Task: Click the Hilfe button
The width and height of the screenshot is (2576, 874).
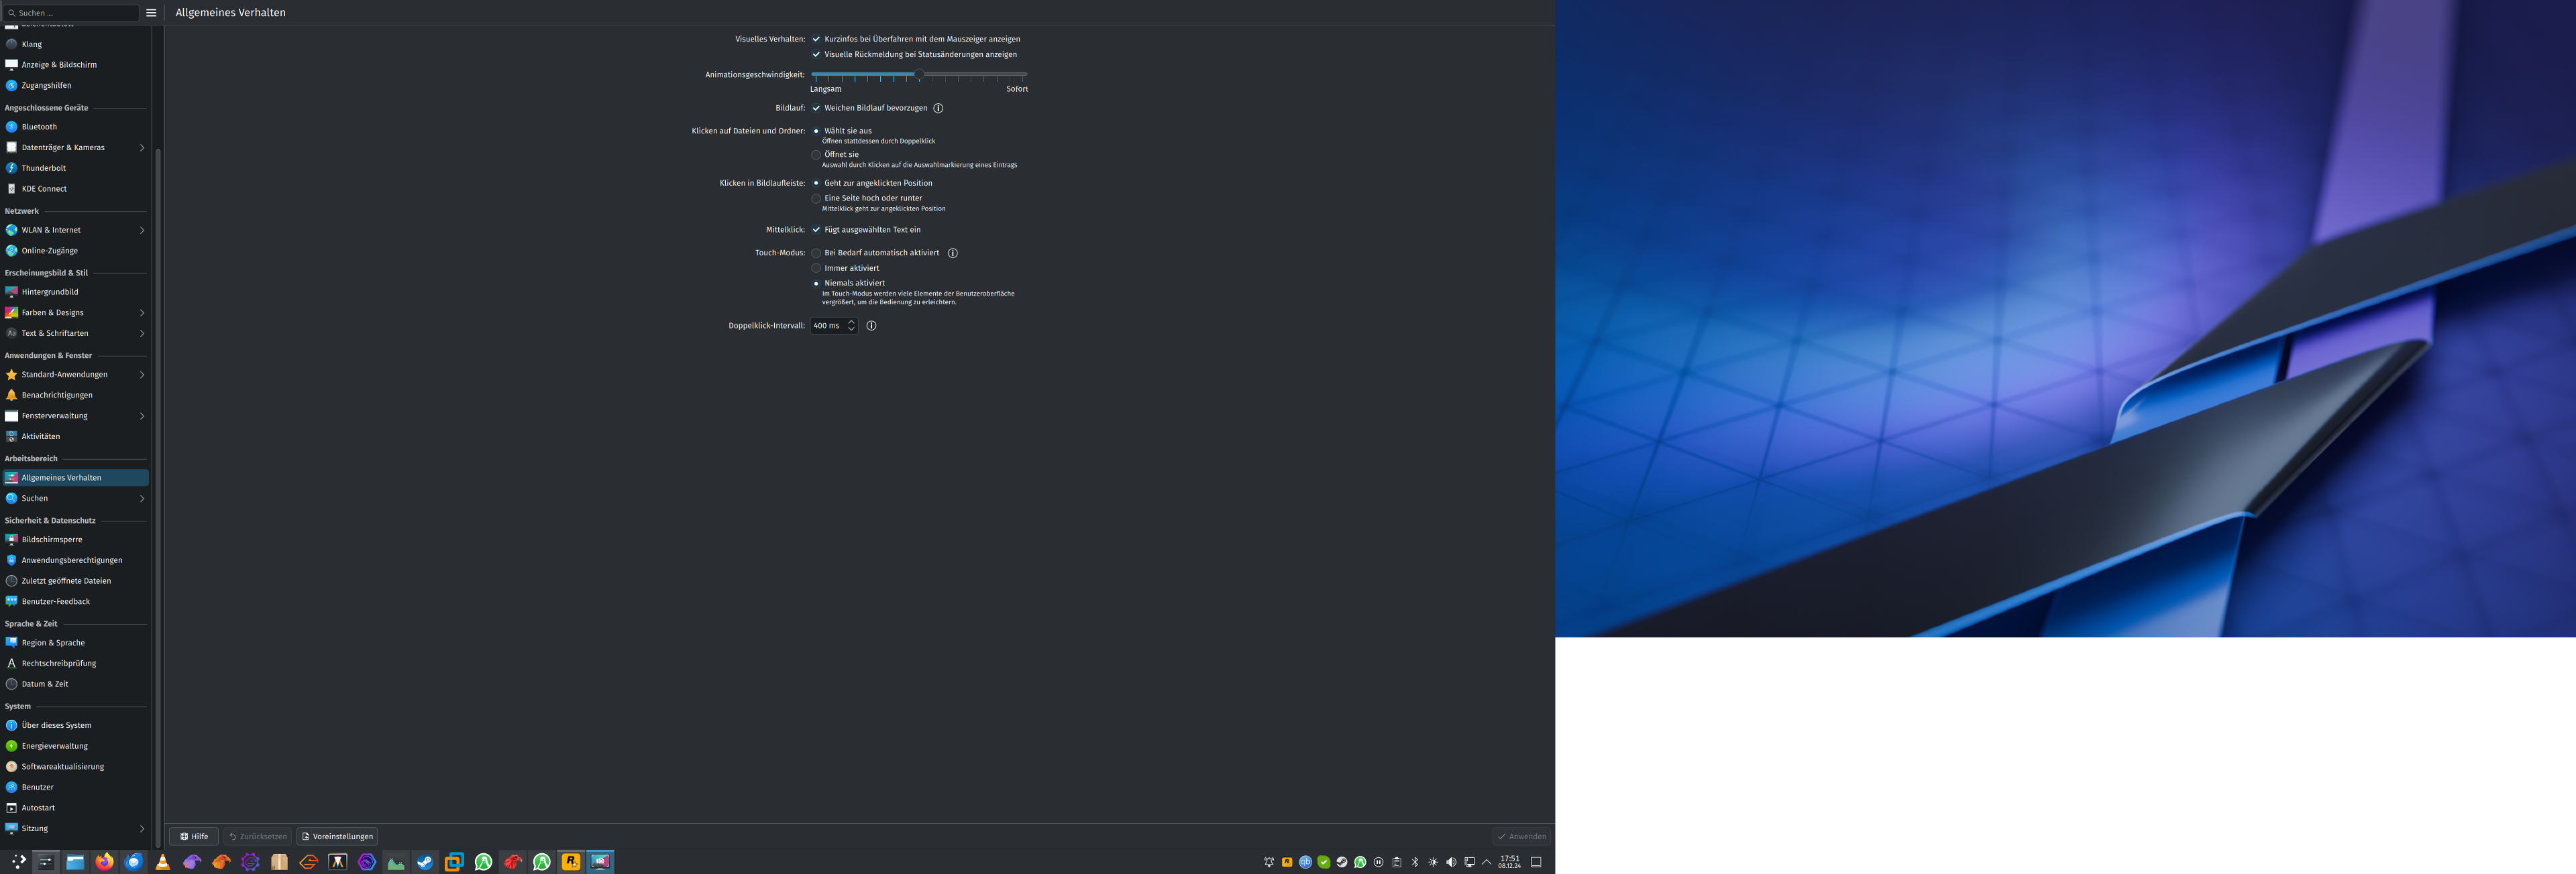Action: 194,837
